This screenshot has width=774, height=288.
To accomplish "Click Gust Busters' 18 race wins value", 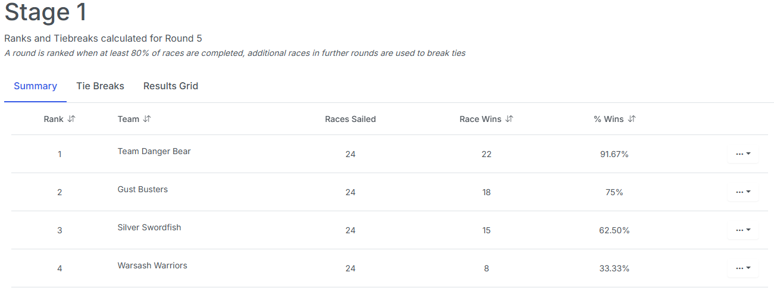I will 486,193.
